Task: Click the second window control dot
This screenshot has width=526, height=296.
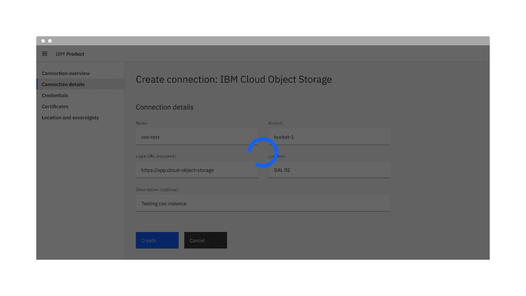Action: 49,40
